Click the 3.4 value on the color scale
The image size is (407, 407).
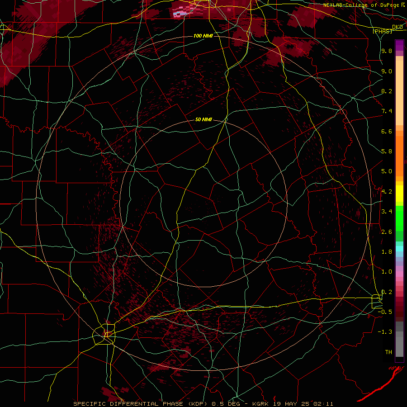tap(387, 212)
